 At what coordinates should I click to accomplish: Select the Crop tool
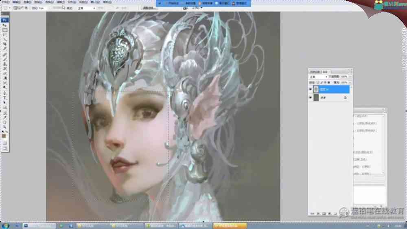click(x=4, y=44)
